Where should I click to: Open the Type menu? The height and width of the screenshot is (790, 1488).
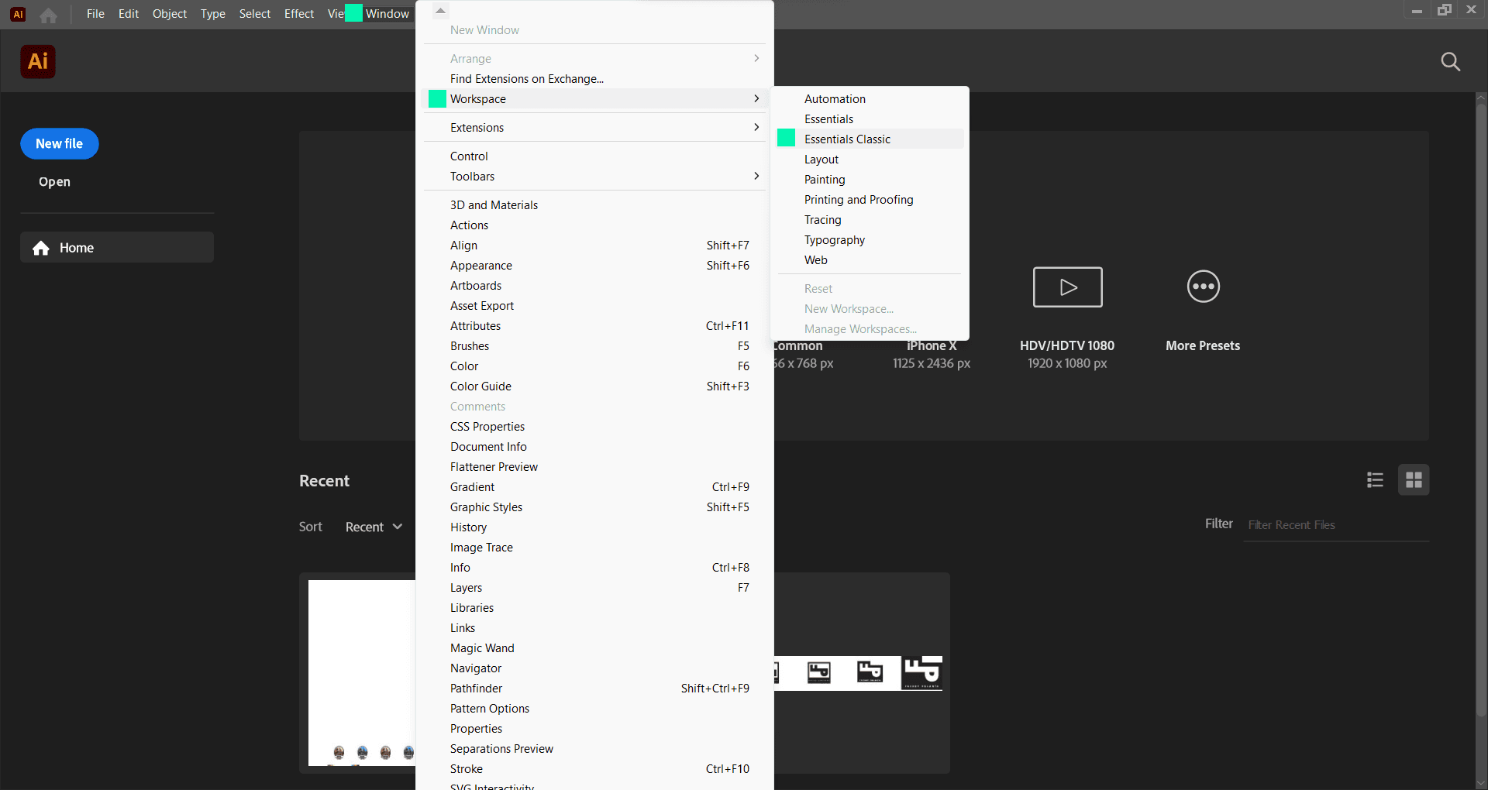tap(212, 14)
